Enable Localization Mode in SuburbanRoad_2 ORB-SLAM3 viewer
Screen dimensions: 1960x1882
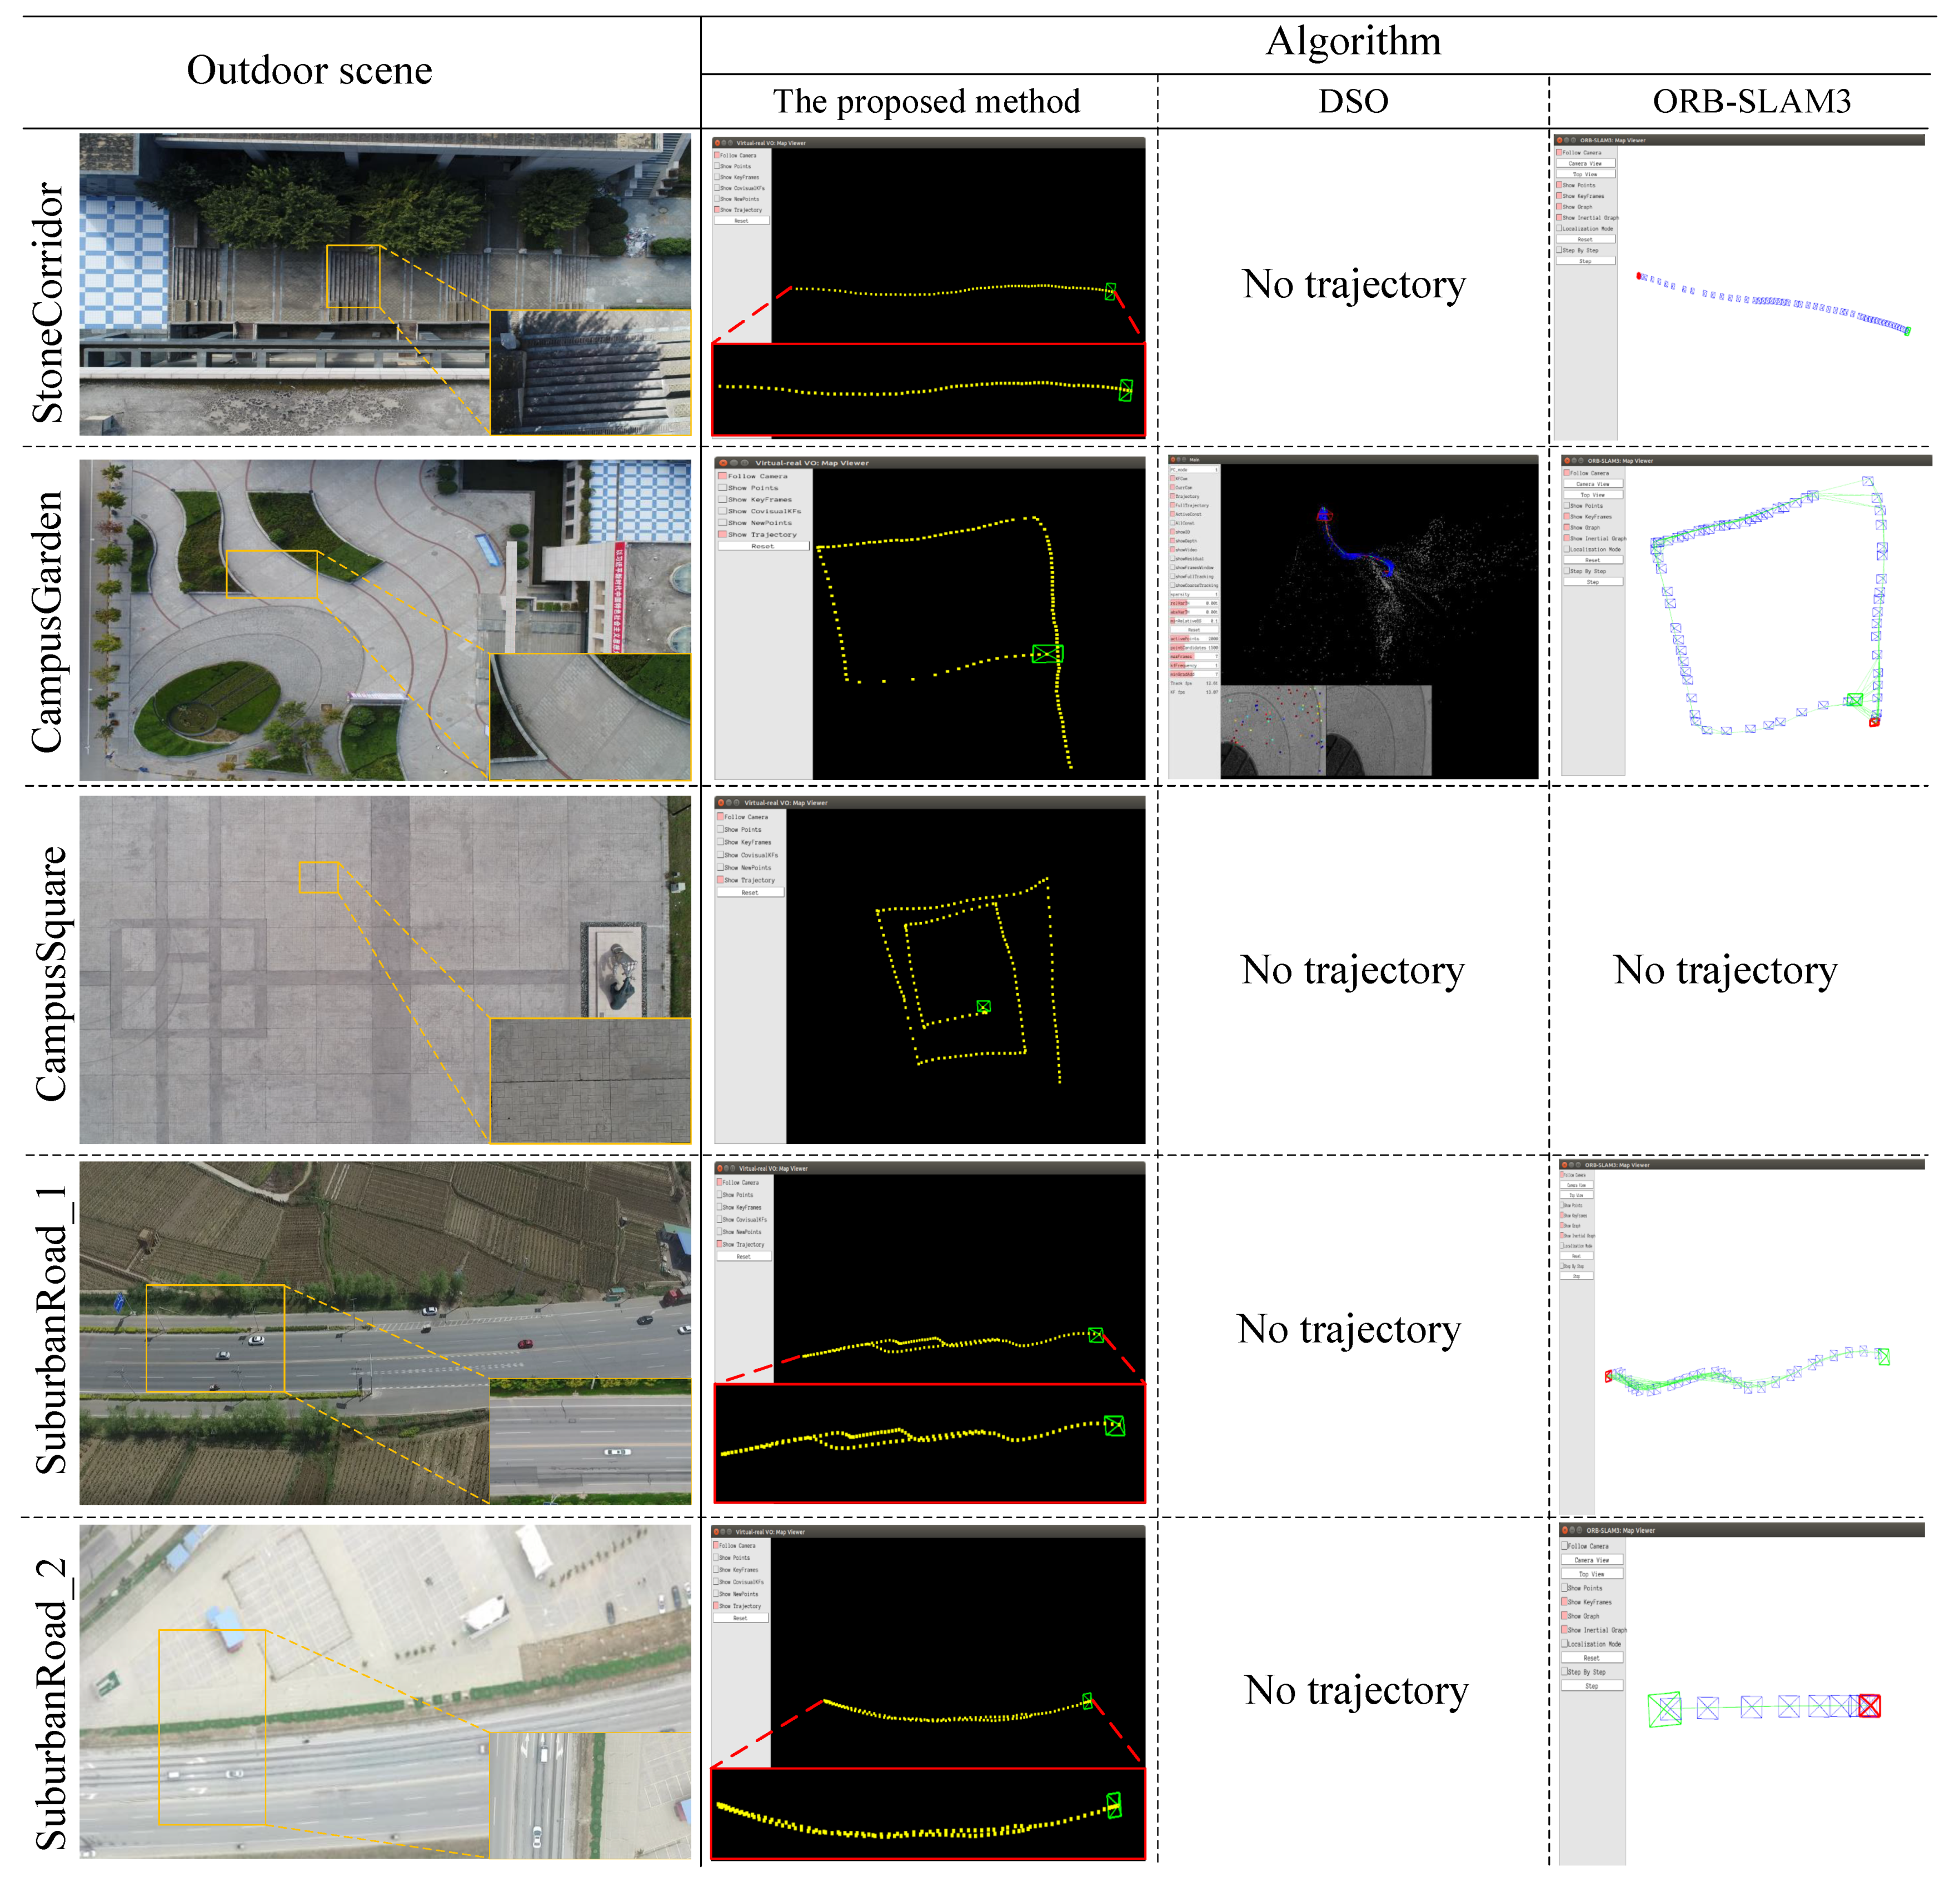tap(1565, 1643)
